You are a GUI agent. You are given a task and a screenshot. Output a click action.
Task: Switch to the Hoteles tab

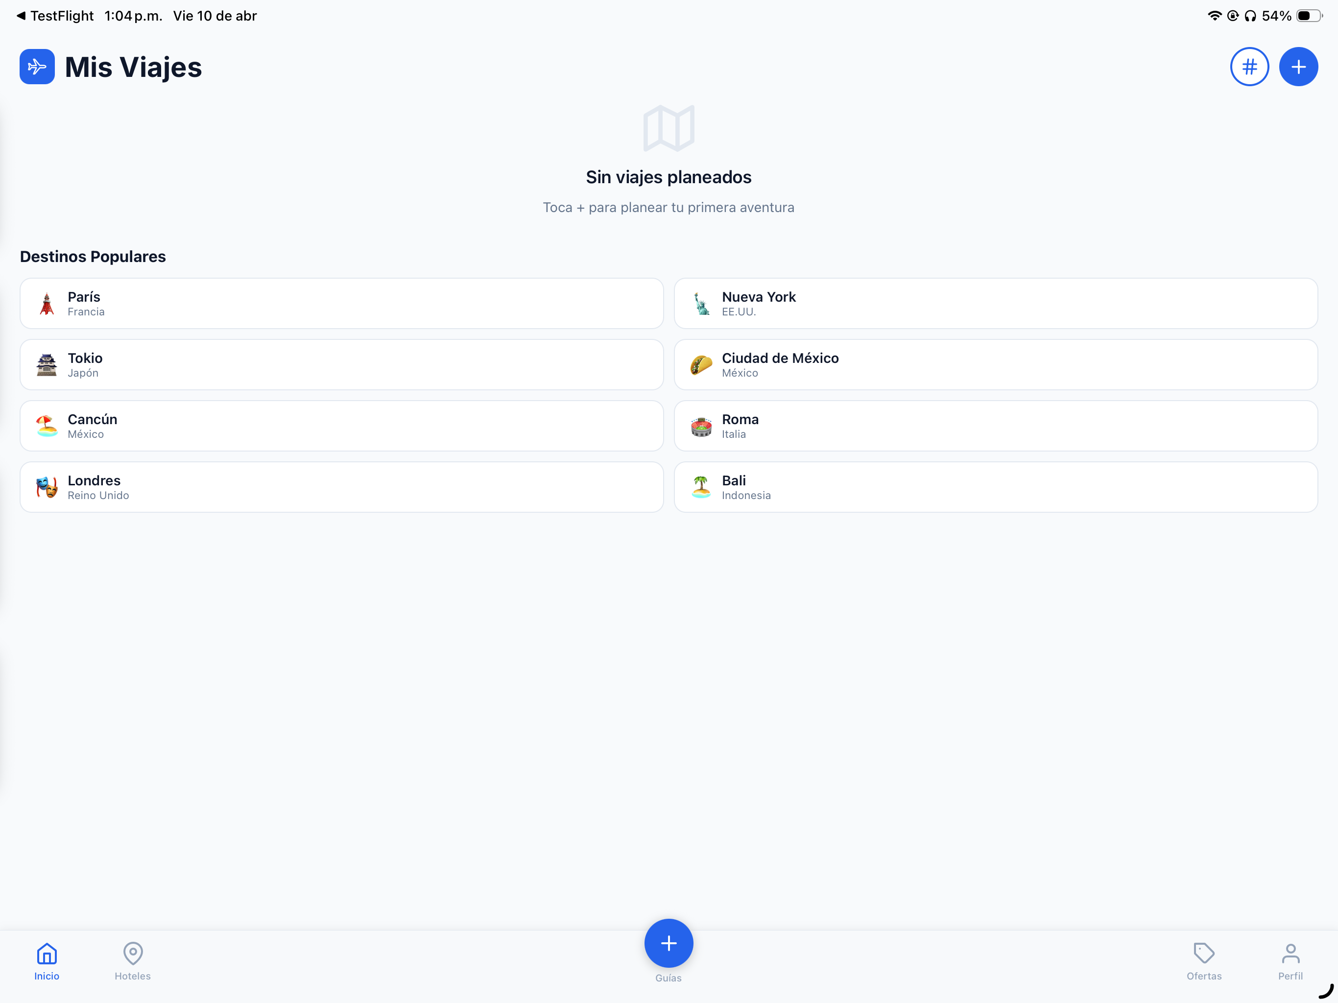tap(132, 961)
